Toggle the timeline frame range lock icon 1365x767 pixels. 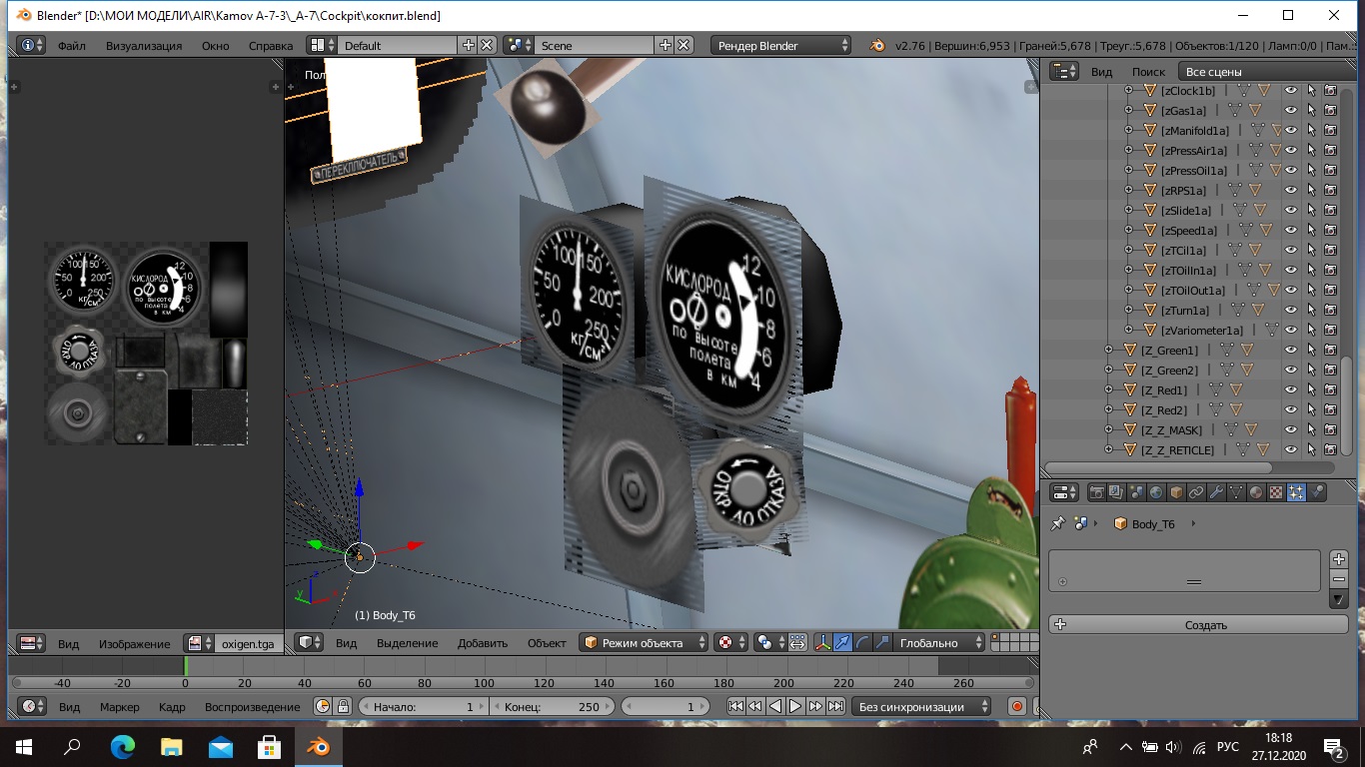click(x=343, y=706)
